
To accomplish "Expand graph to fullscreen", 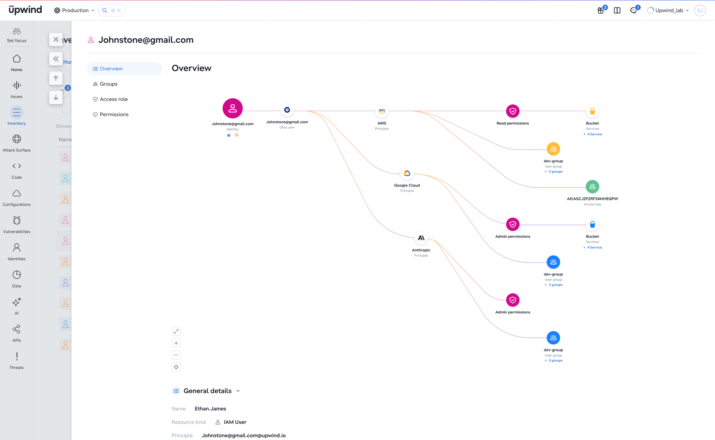I will tap(176, 331).
